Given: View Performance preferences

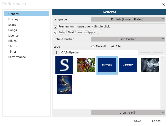Looking at the screenshot, I should (26, 57).
